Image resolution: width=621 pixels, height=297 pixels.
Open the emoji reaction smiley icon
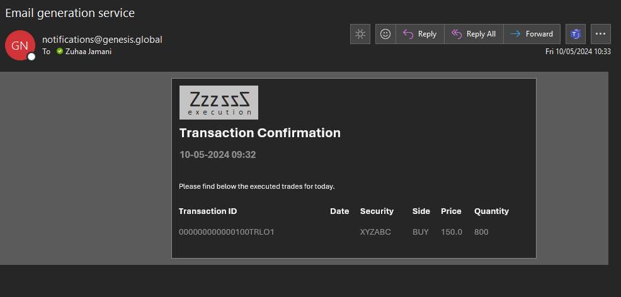[385, 34]
